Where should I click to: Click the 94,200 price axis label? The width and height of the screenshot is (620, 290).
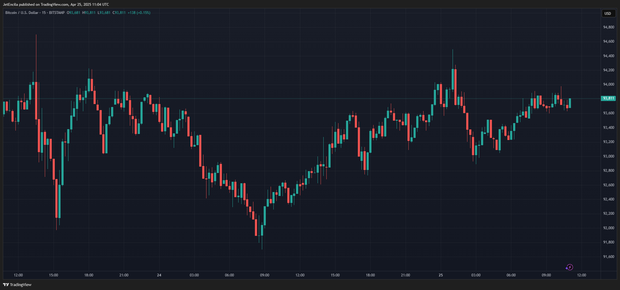pos(609,70)
